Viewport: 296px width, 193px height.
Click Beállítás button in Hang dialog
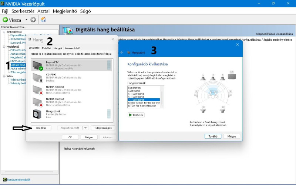41,128
